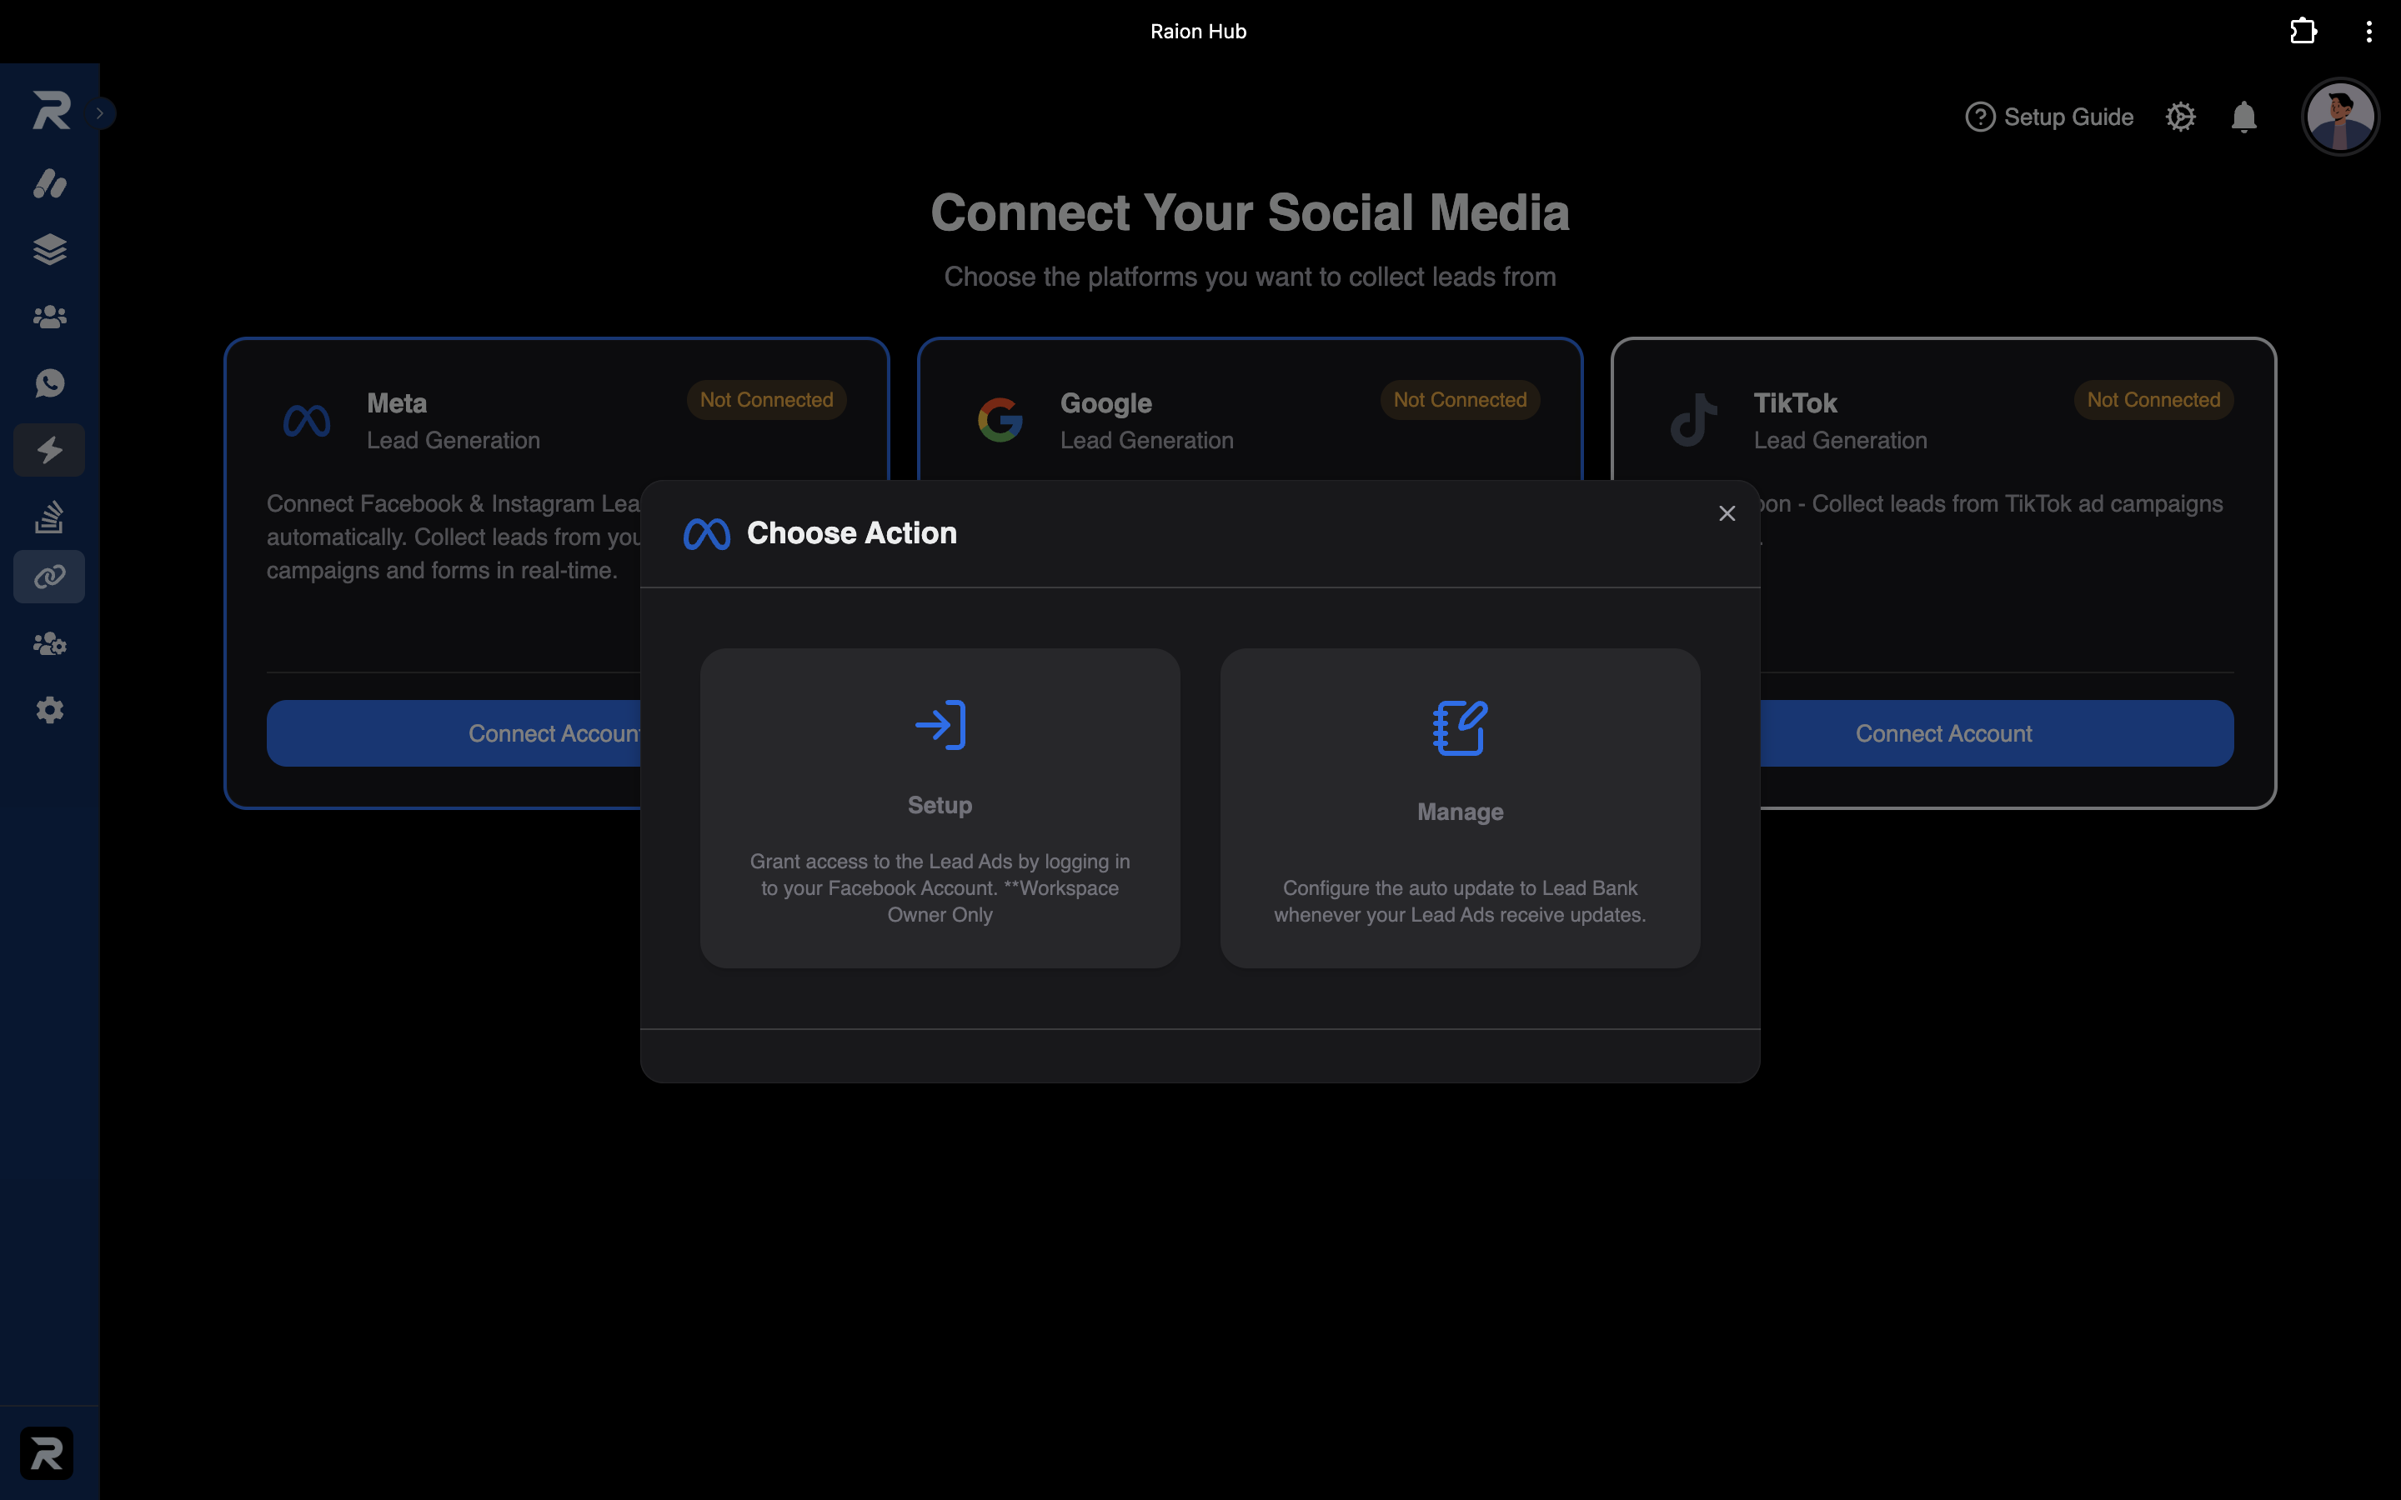Open the rocket launch sidebar icon
The height and width of the screenshot is (1500, 2401).
pos(50,183)
